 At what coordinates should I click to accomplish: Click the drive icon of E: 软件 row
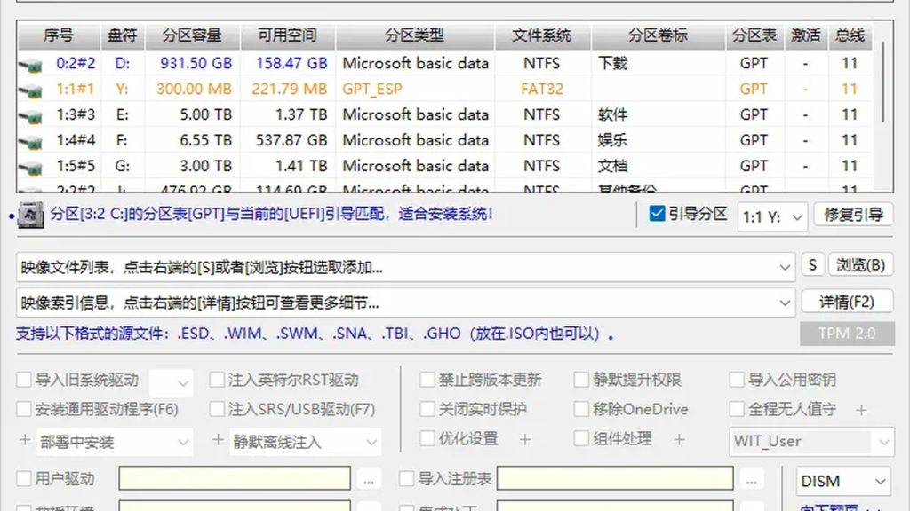click(x=30, y=116)
